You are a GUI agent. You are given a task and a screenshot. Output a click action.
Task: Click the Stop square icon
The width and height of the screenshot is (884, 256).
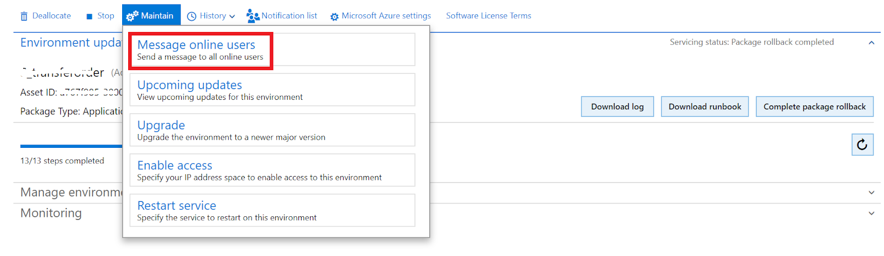pos(90,17)
